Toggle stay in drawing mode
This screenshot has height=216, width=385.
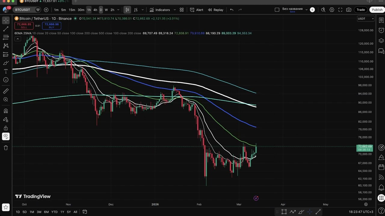(6, 119)
